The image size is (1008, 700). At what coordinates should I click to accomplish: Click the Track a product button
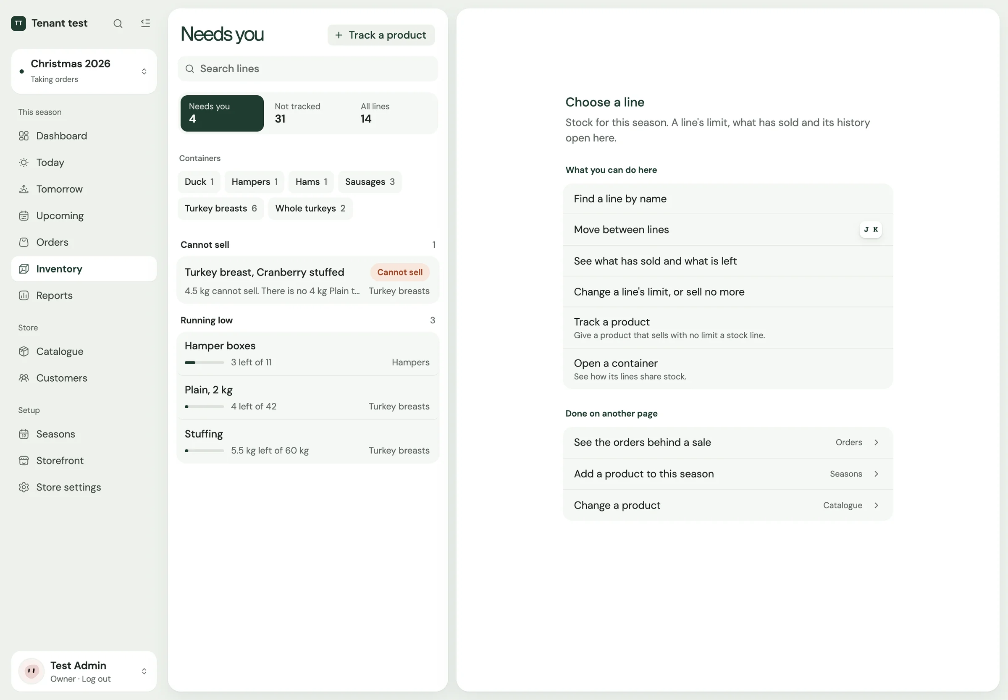point(381,35)
